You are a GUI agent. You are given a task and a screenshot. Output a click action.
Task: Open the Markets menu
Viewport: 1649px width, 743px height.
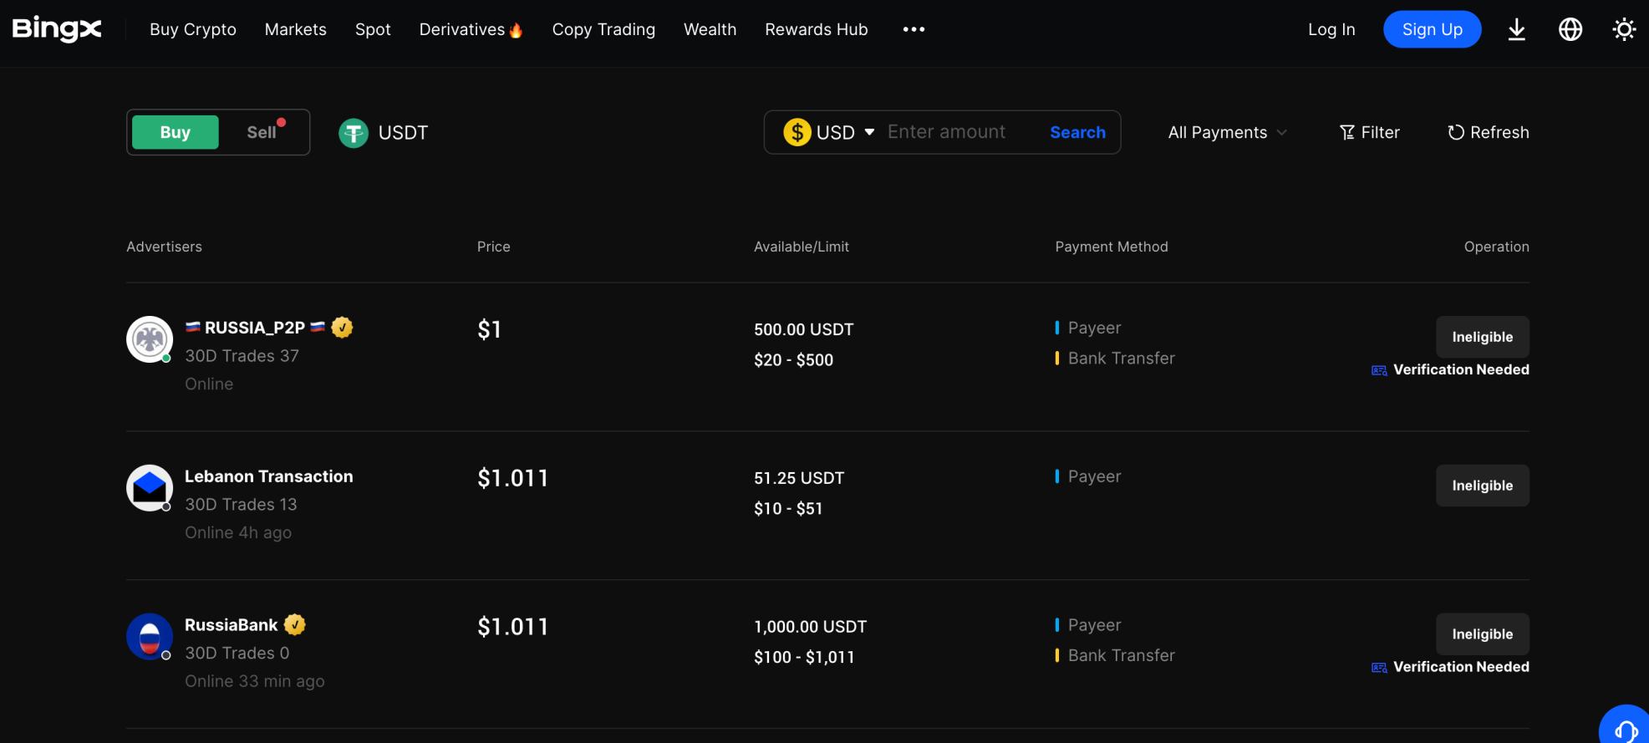(x=296, y=29)
